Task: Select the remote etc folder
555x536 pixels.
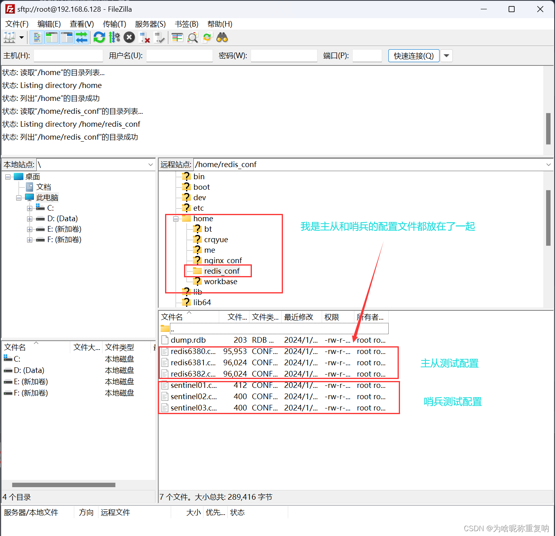Action: (198, 208)
